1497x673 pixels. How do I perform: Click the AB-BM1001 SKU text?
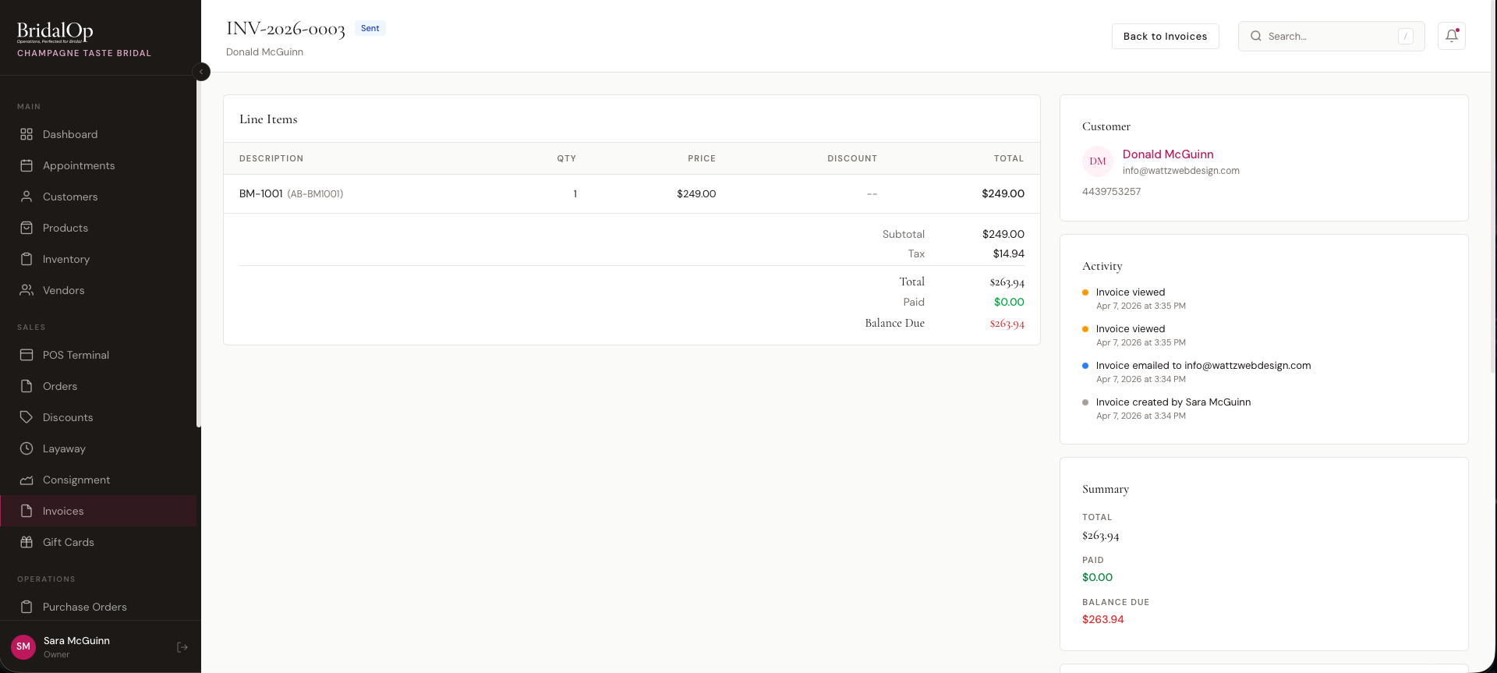pyautogui.click(x=315, y=194)
